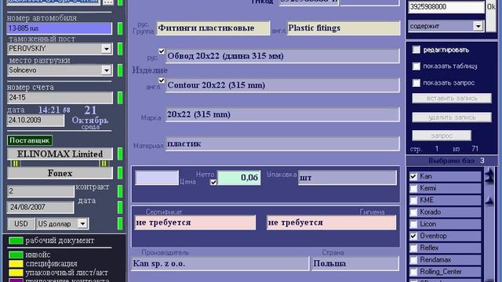Image resolution: width=502 pixels, height=282 pixels.
Task: Click the Contour 20x22 English name field
Action: coord(282,85)
